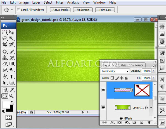Select the Rounded Rectangle shape tool
166x129 pixels.
pos(12,83)
